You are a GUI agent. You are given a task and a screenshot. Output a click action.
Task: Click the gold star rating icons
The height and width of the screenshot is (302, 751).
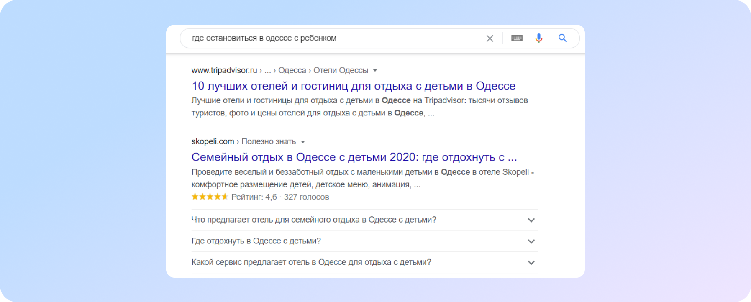210,197
